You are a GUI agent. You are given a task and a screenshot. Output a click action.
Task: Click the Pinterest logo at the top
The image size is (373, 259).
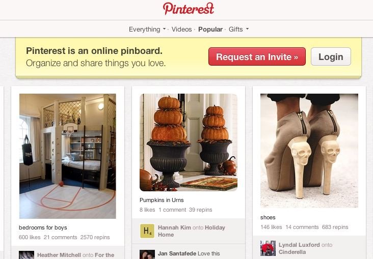189,9
